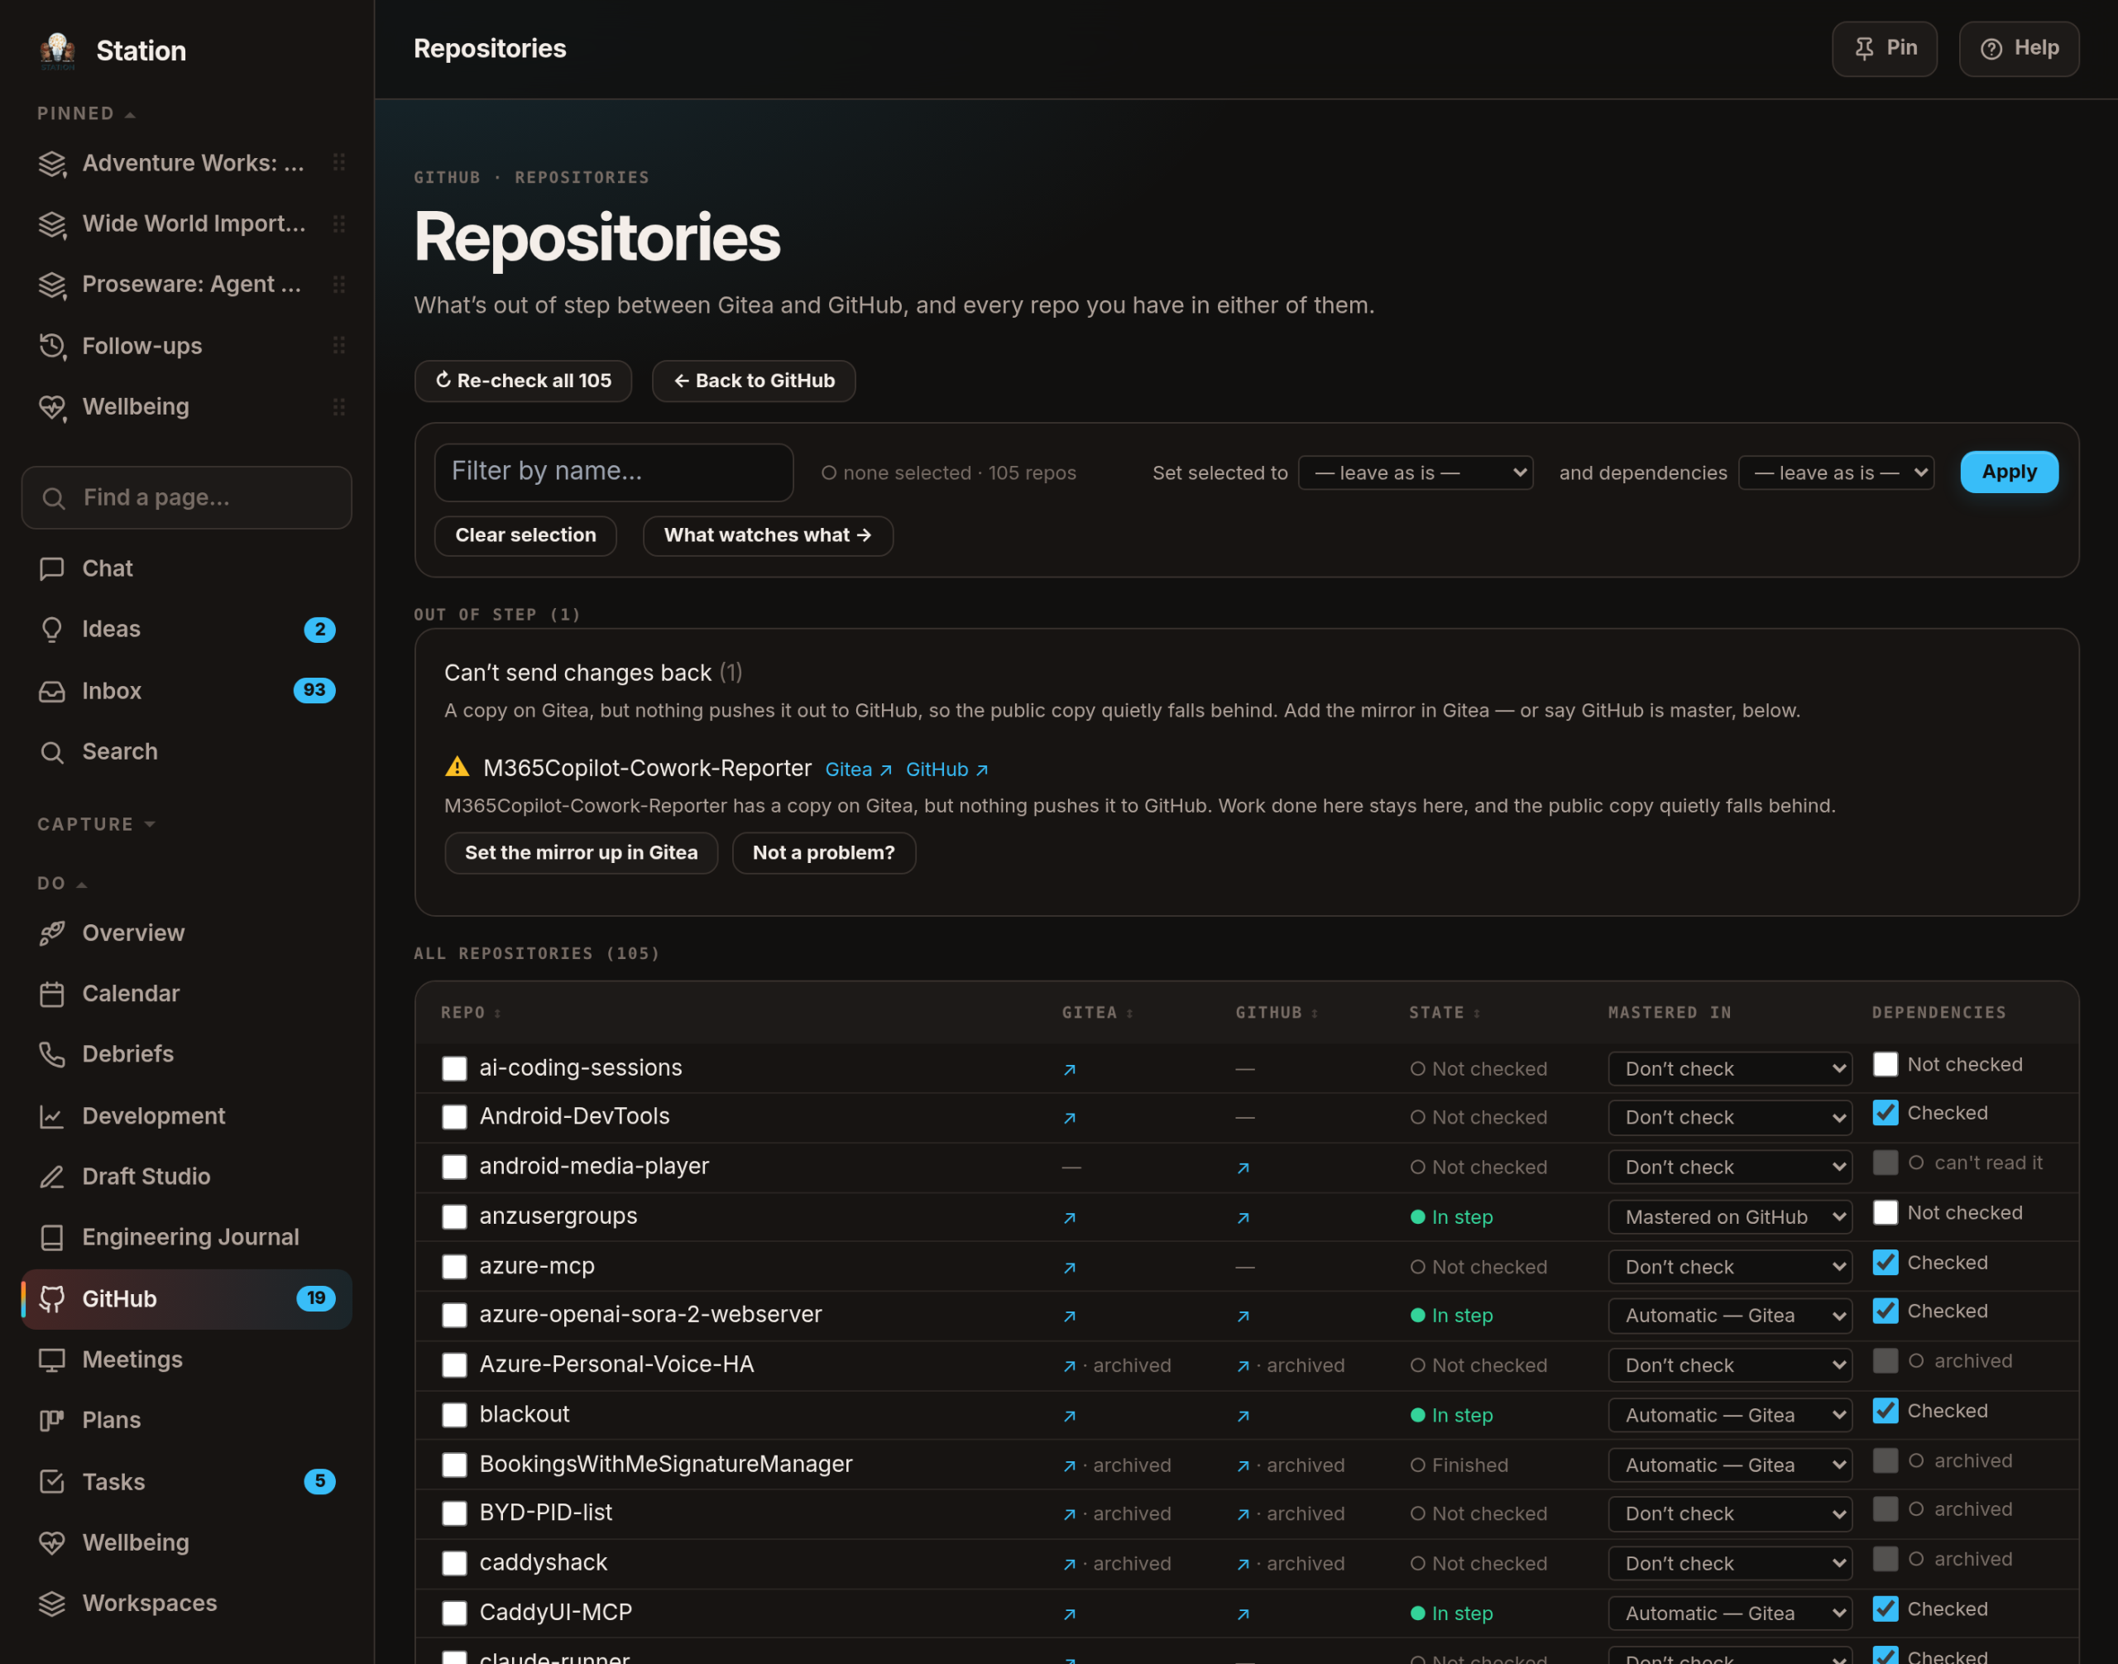Sort table by REPO column header

pyautogui.click(x=471, y=1013)
